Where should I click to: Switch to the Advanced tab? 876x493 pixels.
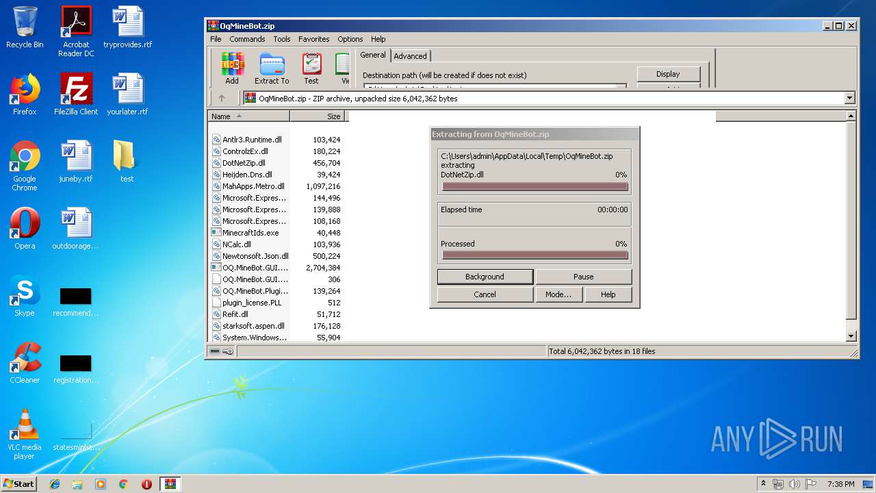[410, 56]
